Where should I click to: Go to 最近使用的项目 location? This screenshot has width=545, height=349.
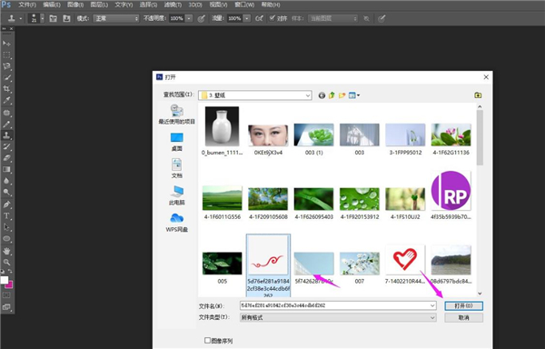point(176,115)
